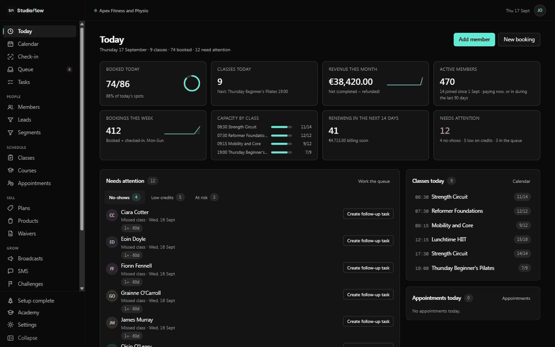Click the Products bag icon
Viewport: 555px width, 347px height.
point(10,221)
